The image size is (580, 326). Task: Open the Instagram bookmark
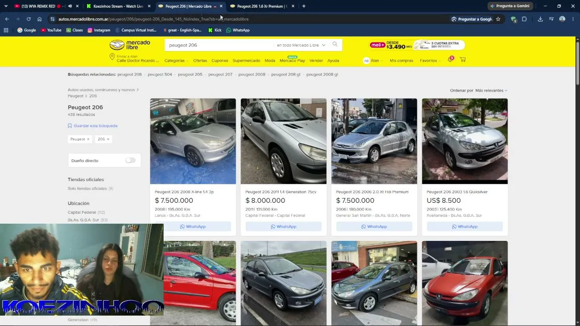click(99, 30)
